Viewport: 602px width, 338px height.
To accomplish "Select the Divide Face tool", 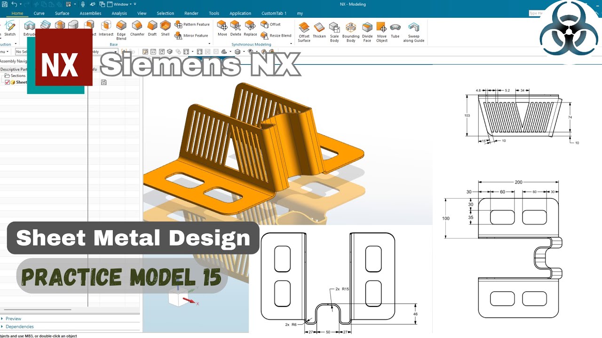I will pyautogui.click(x=367, y=31).
